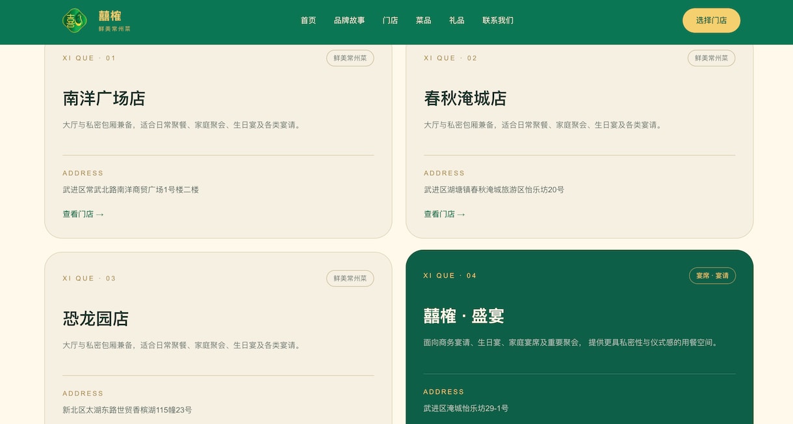Click the XI QUE · 03 label
Viewport: 793px width, 424px height.
point(89,278)
